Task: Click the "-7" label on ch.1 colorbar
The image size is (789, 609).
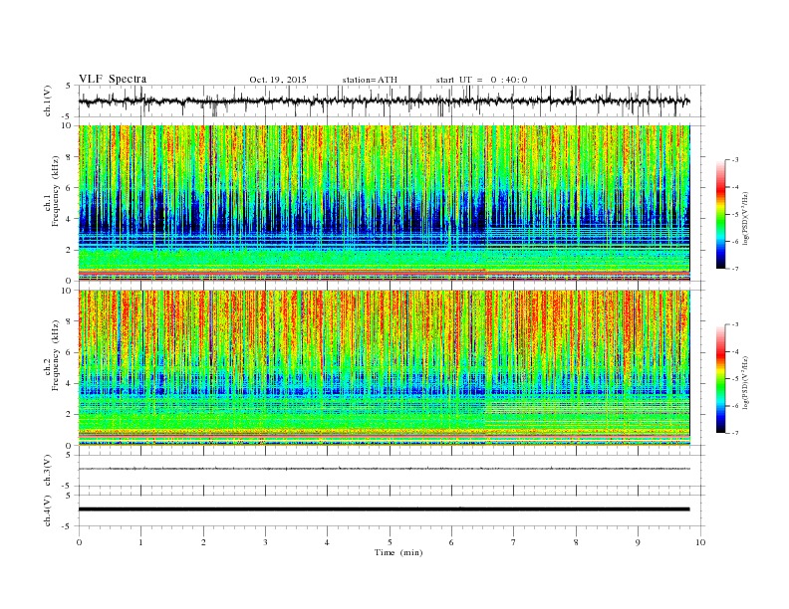Action: pyautogui.click(x=735, y=269)
